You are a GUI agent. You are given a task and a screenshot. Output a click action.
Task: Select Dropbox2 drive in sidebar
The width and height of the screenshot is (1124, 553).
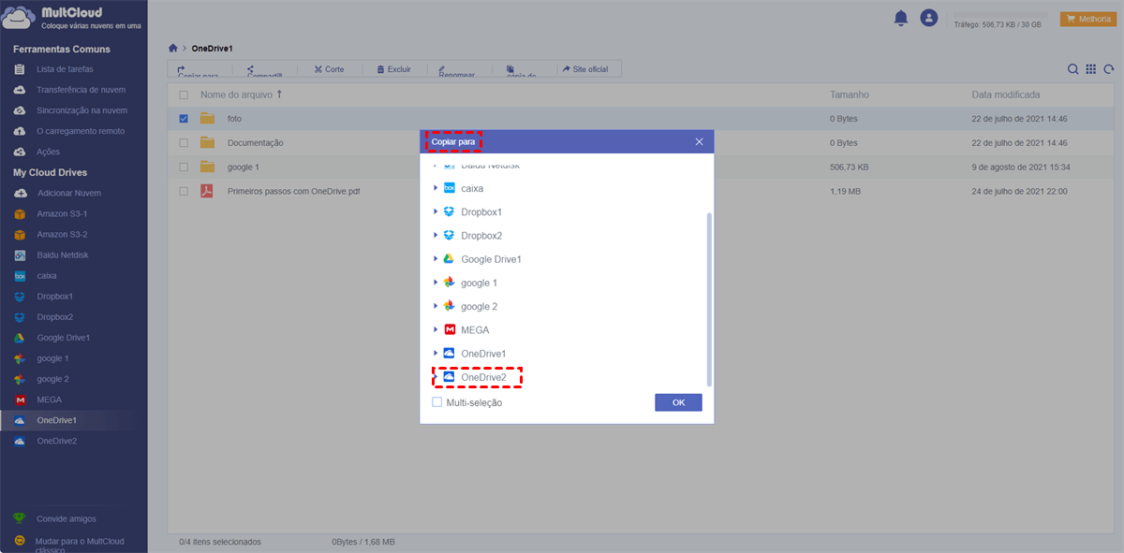click(x=55, y=317)
